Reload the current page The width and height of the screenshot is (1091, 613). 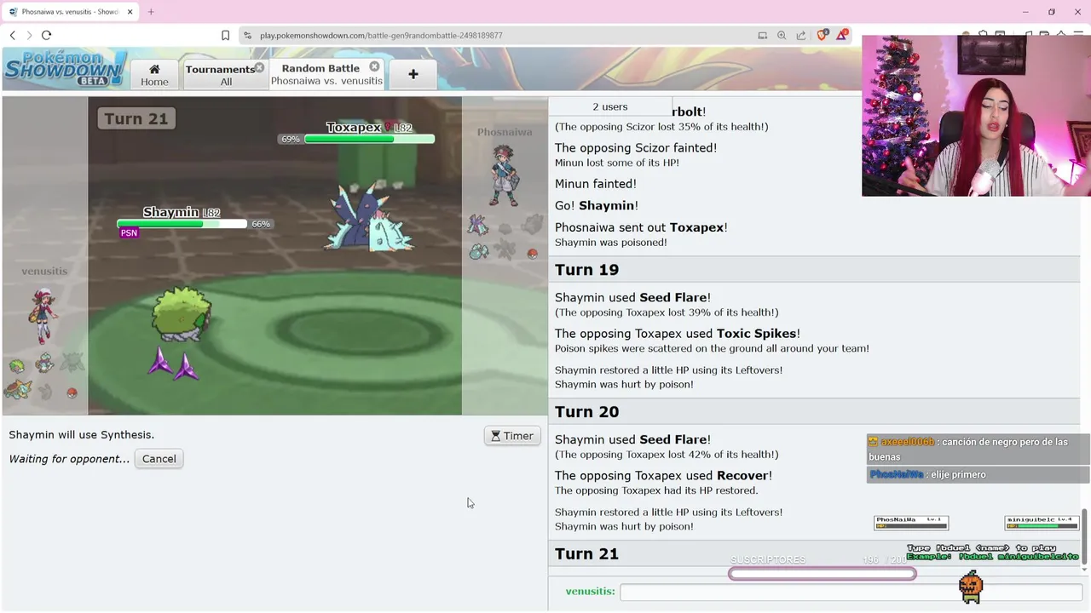(x=46, y=35)
